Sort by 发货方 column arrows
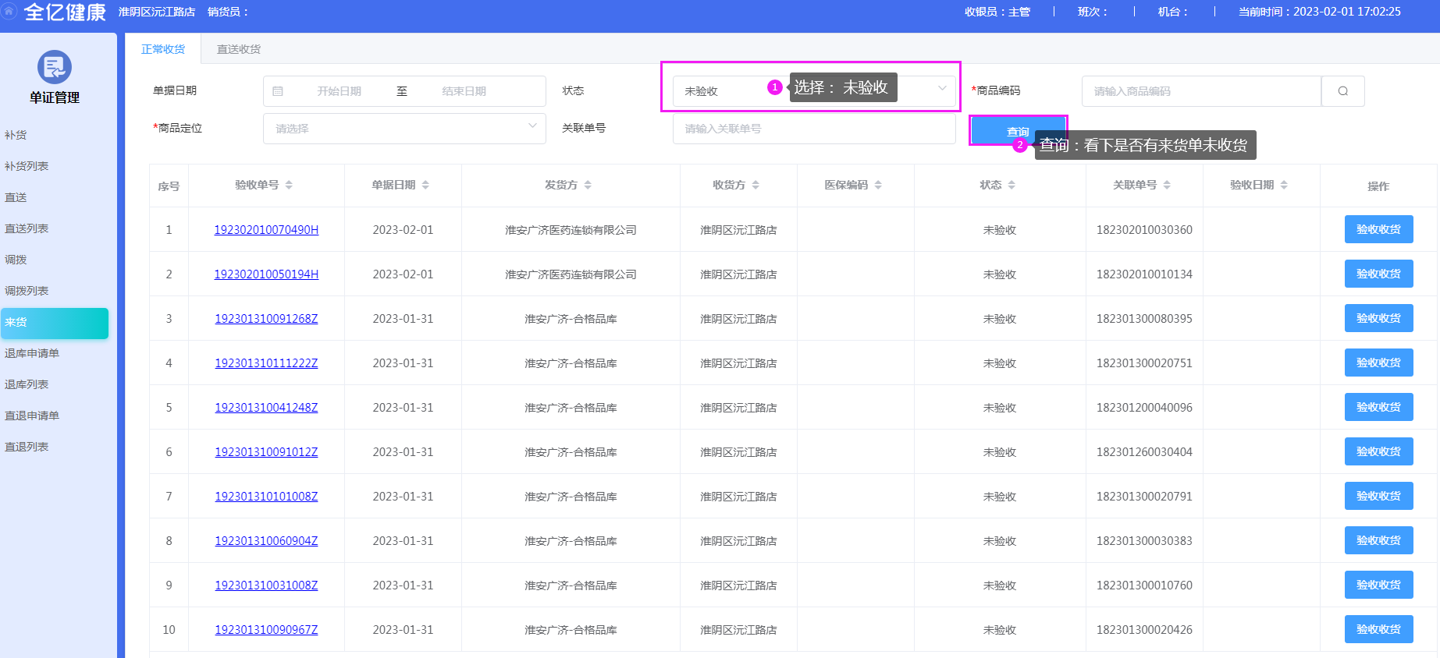The image size is (1440, 658). point(588,185)
